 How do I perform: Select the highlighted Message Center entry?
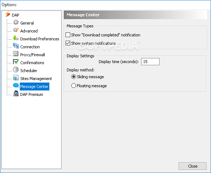(34, 86)
